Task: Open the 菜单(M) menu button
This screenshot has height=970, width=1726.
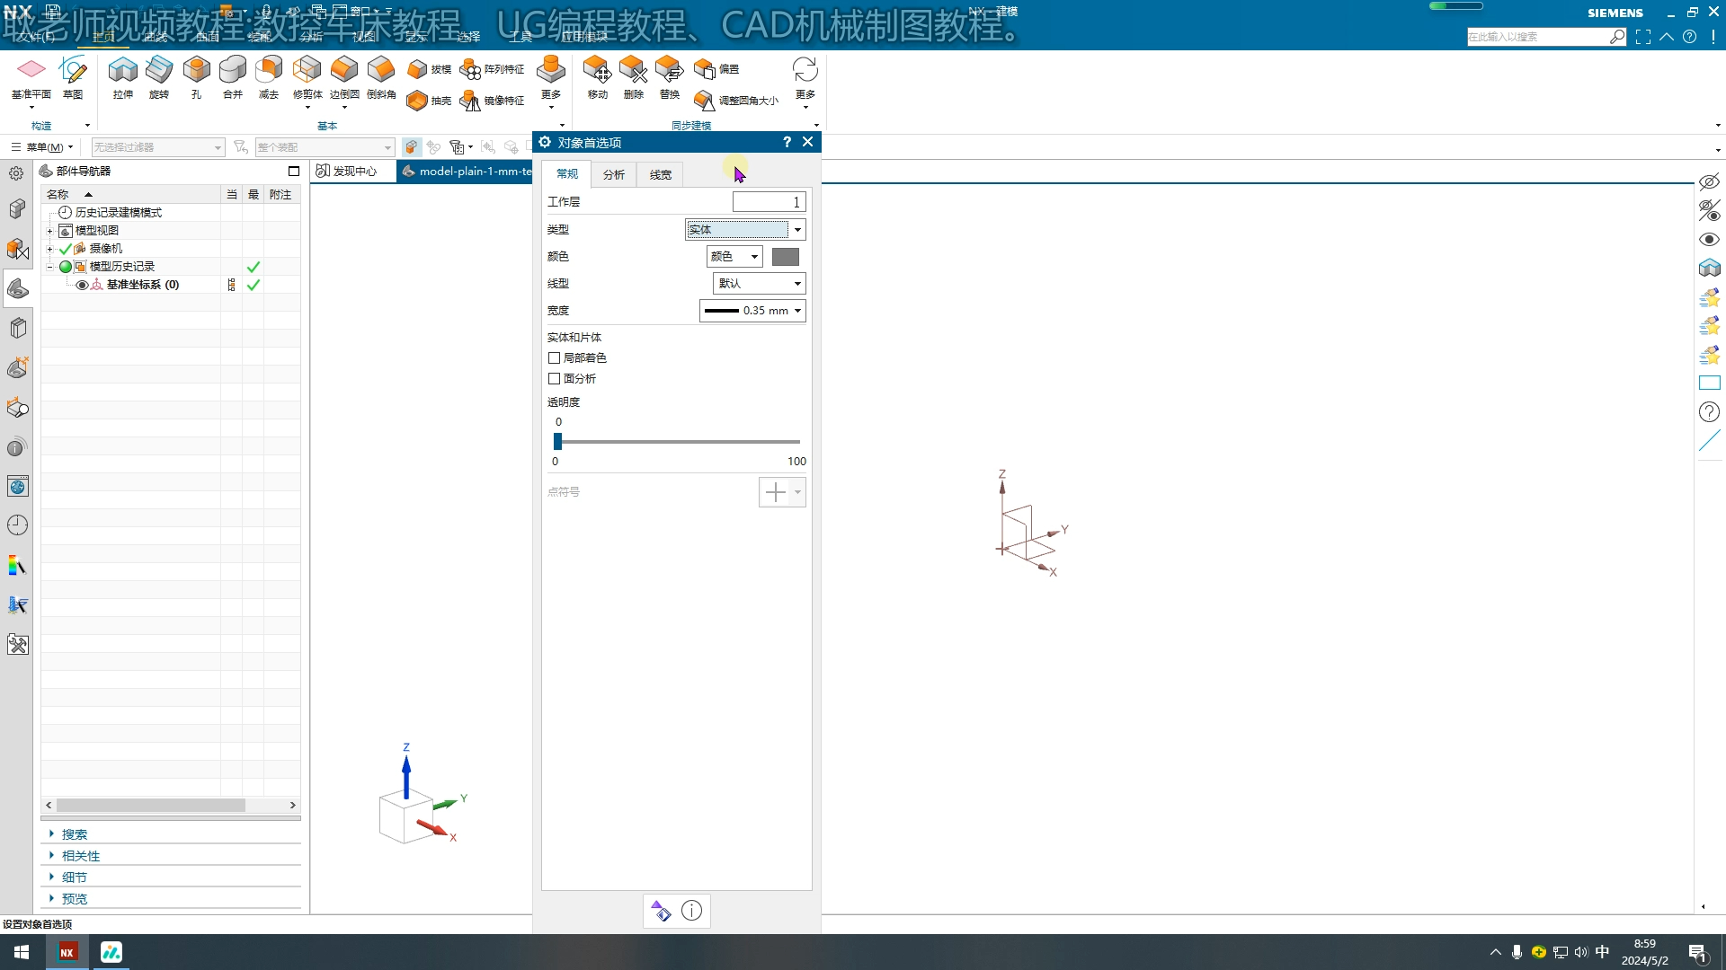Action: 42,147
